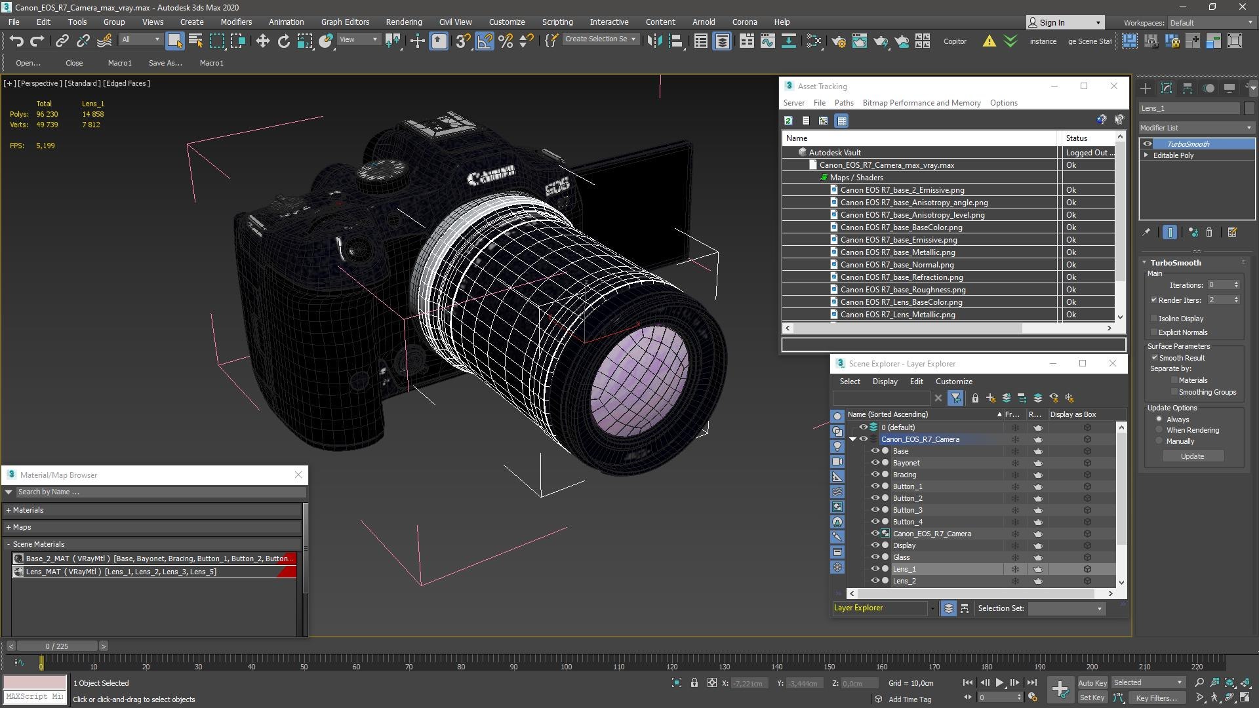Open the Workspaces Default dropdown

1211,22
